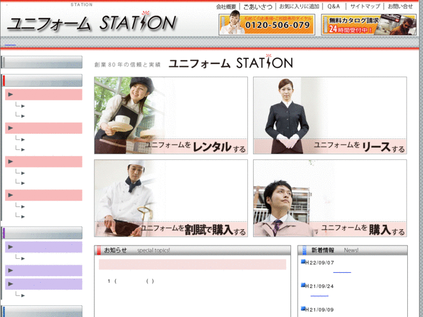Click the 0120-506-079 phone dial banner

coord(267,24)
